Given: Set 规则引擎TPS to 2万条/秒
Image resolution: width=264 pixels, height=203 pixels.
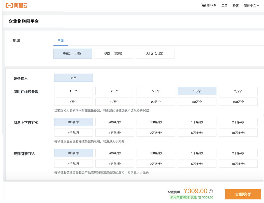Looking at the screenshot, I should coord(156,164).
